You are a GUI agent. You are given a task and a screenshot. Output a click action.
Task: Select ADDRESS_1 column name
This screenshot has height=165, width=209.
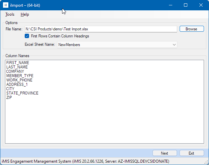[17, 85]
